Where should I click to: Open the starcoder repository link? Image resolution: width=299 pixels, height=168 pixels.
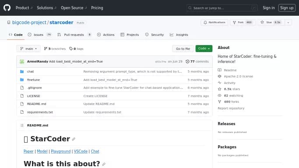click(x=61, y=22)
